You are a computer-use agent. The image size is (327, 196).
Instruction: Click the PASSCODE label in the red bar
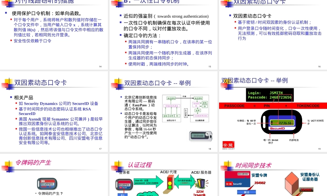click(234, 106)
